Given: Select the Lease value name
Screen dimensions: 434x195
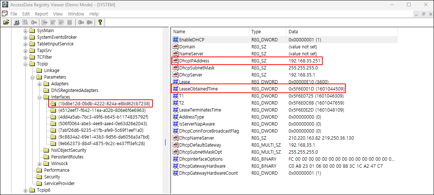Looking at the screenshot, I should coord(184,82).
